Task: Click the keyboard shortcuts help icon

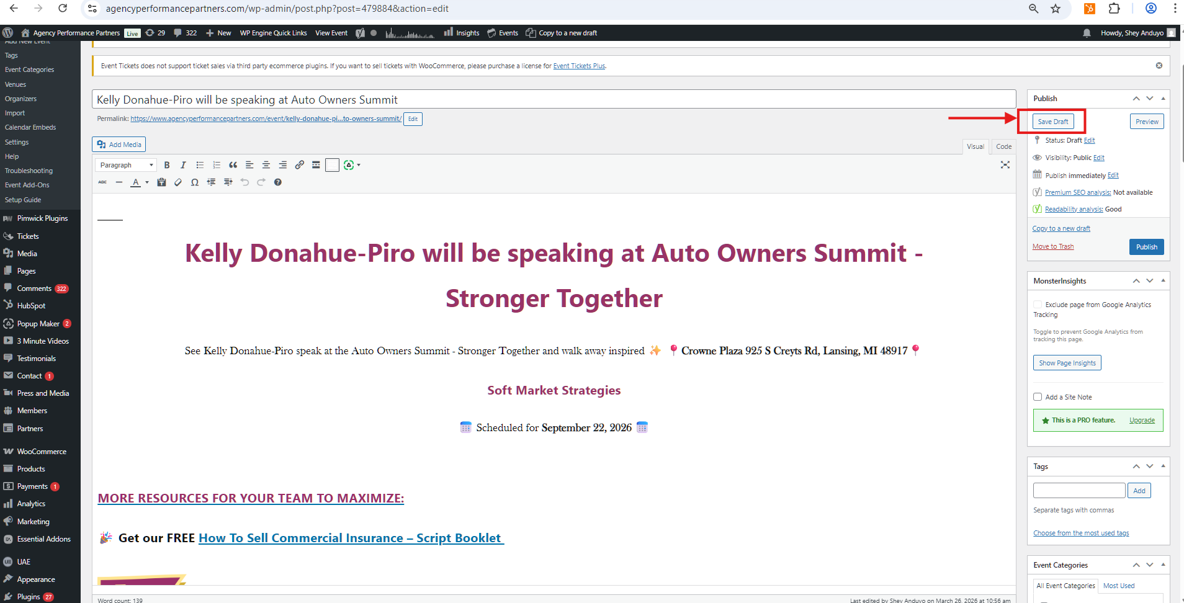Action: tap(278, 182)
